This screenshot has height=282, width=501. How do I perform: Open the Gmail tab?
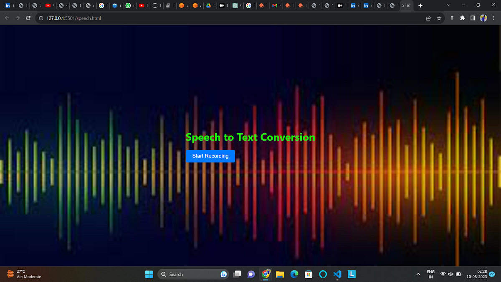point(276,5)
